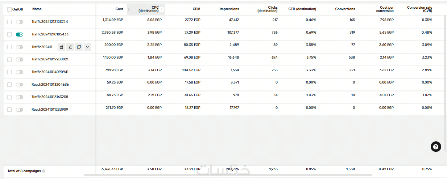Image resolution: width=447 pixels, height=179 pixels.
Task: Select the Conversion rate (CVR) column header
Action: coord(419,9)
